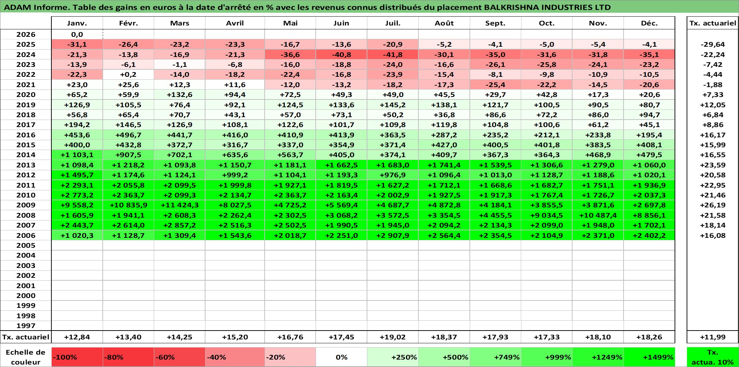Click the +94,7 cell in December 2018
The width and height of the screenshot is (739, 367).
coord(649,115)
